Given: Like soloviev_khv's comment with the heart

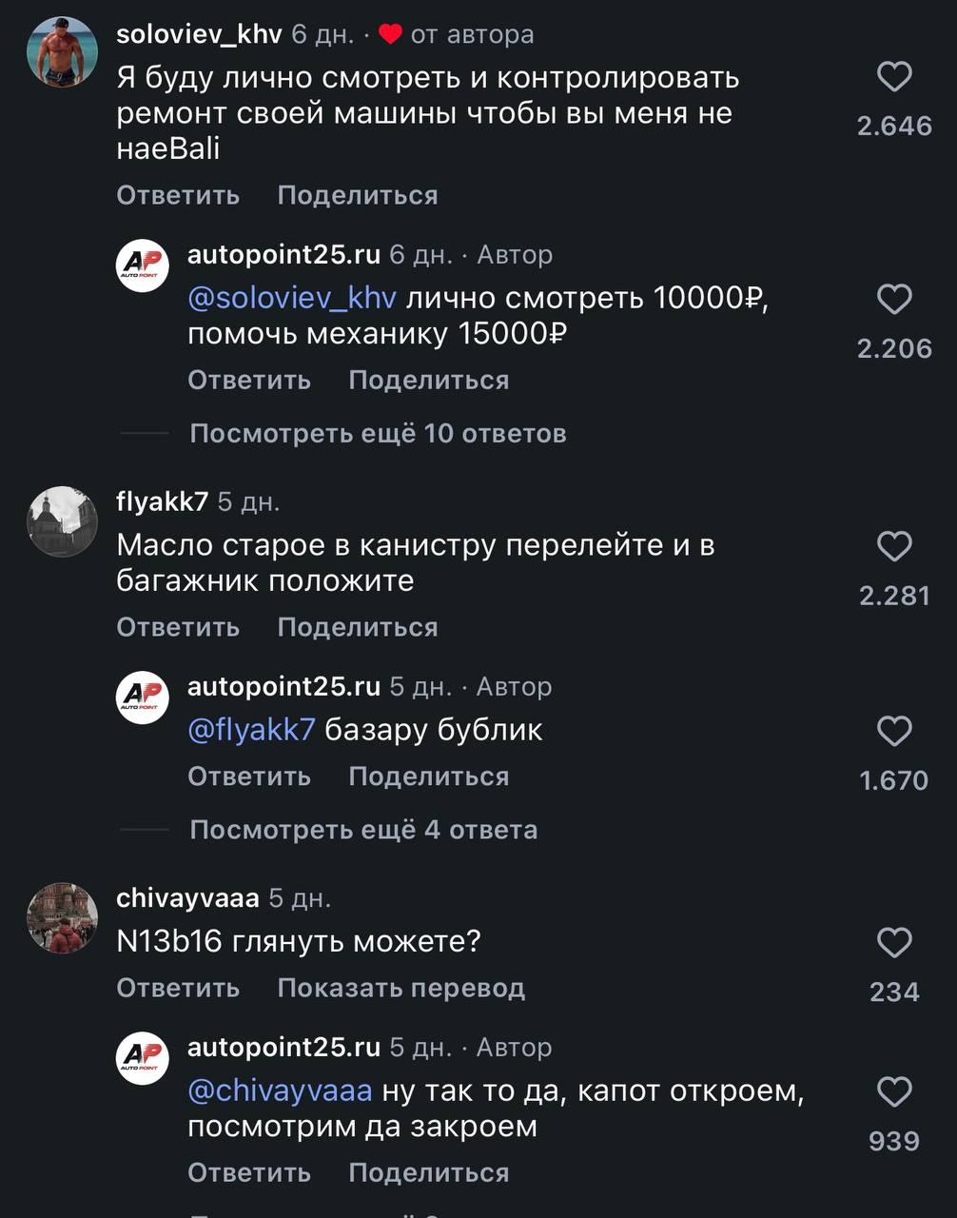Looking at the screenshot, I should tap(893, 77).
